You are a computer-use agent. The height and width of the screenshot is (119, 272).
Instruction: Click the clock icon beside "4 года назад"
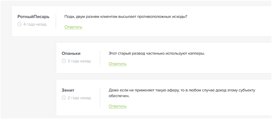(19, 24)
